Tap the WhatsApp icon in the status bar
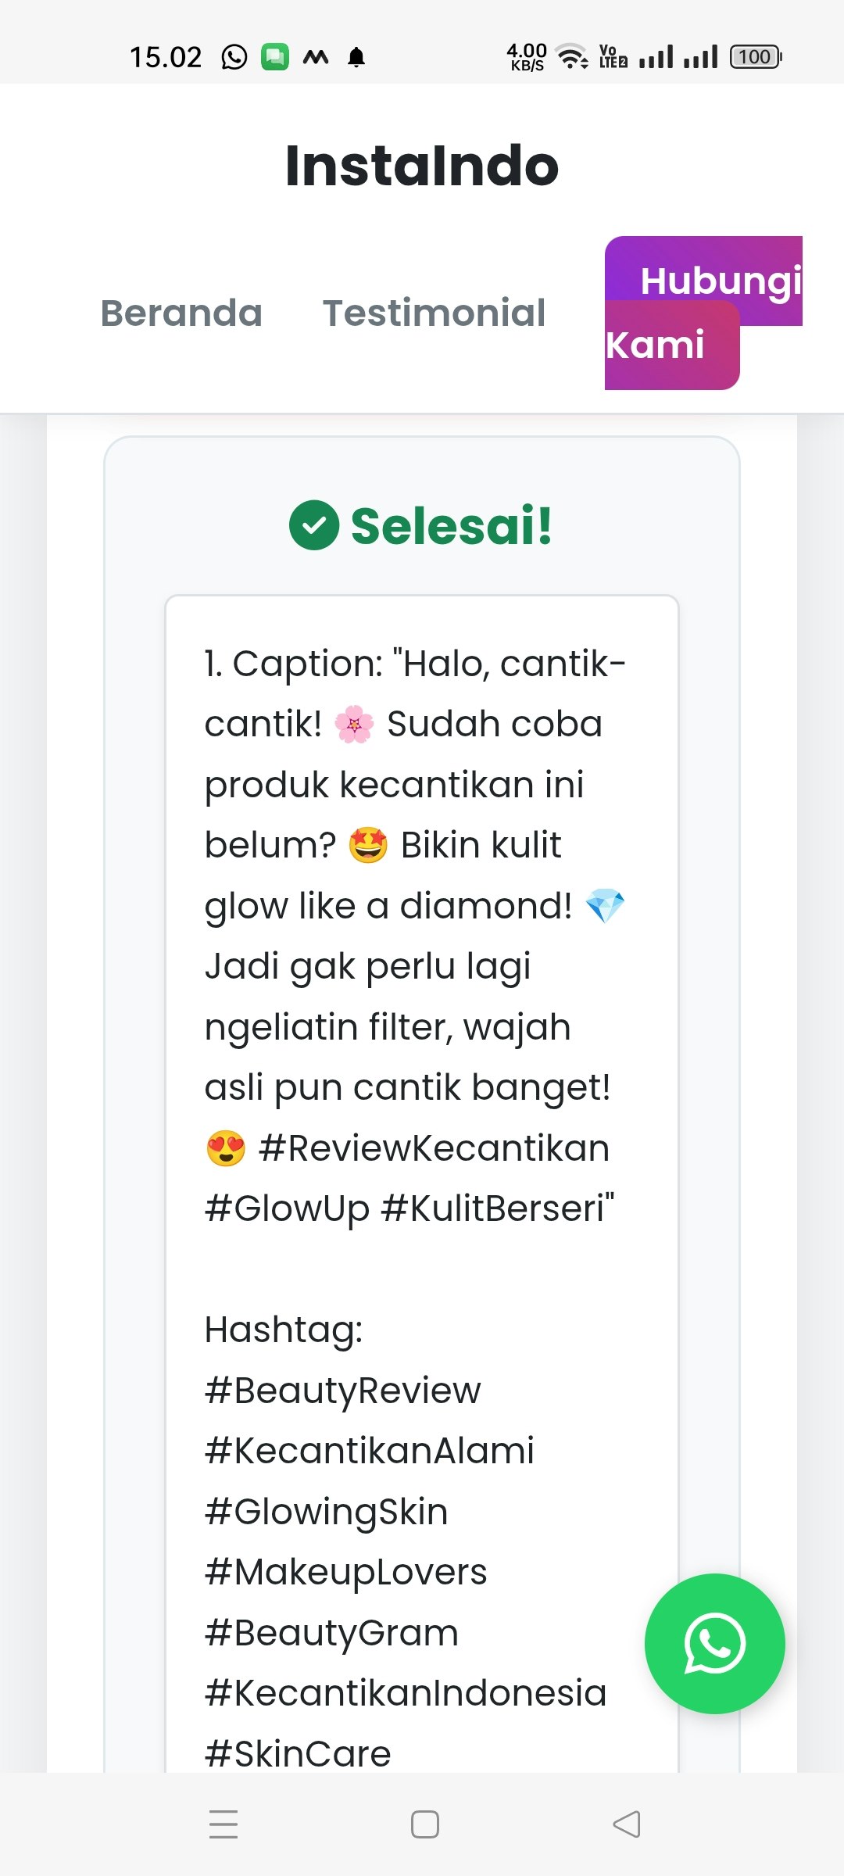 (x=234, y=56)
